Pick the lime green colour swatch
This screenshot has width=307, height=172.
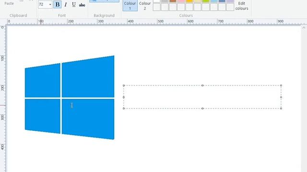pos(206,1)
